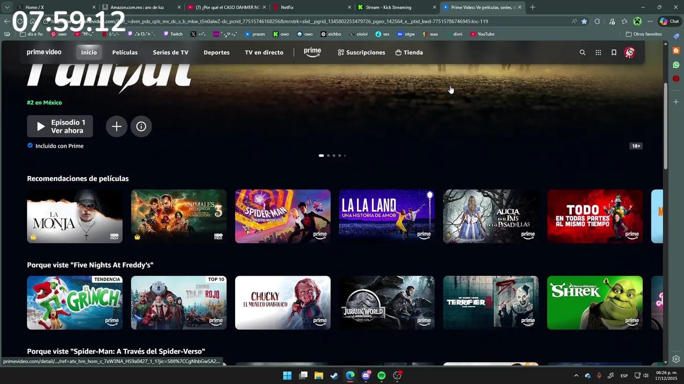Open El Grinch thumbnail
684x384 pixels.
tap(75, 303)
